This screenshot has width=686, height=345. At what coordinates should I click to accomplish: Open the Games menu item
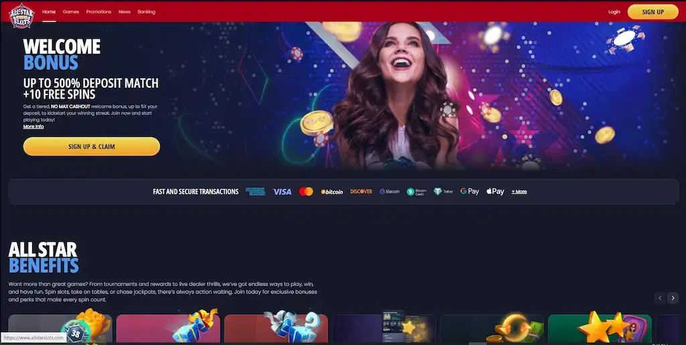click(x=71, y=12)
